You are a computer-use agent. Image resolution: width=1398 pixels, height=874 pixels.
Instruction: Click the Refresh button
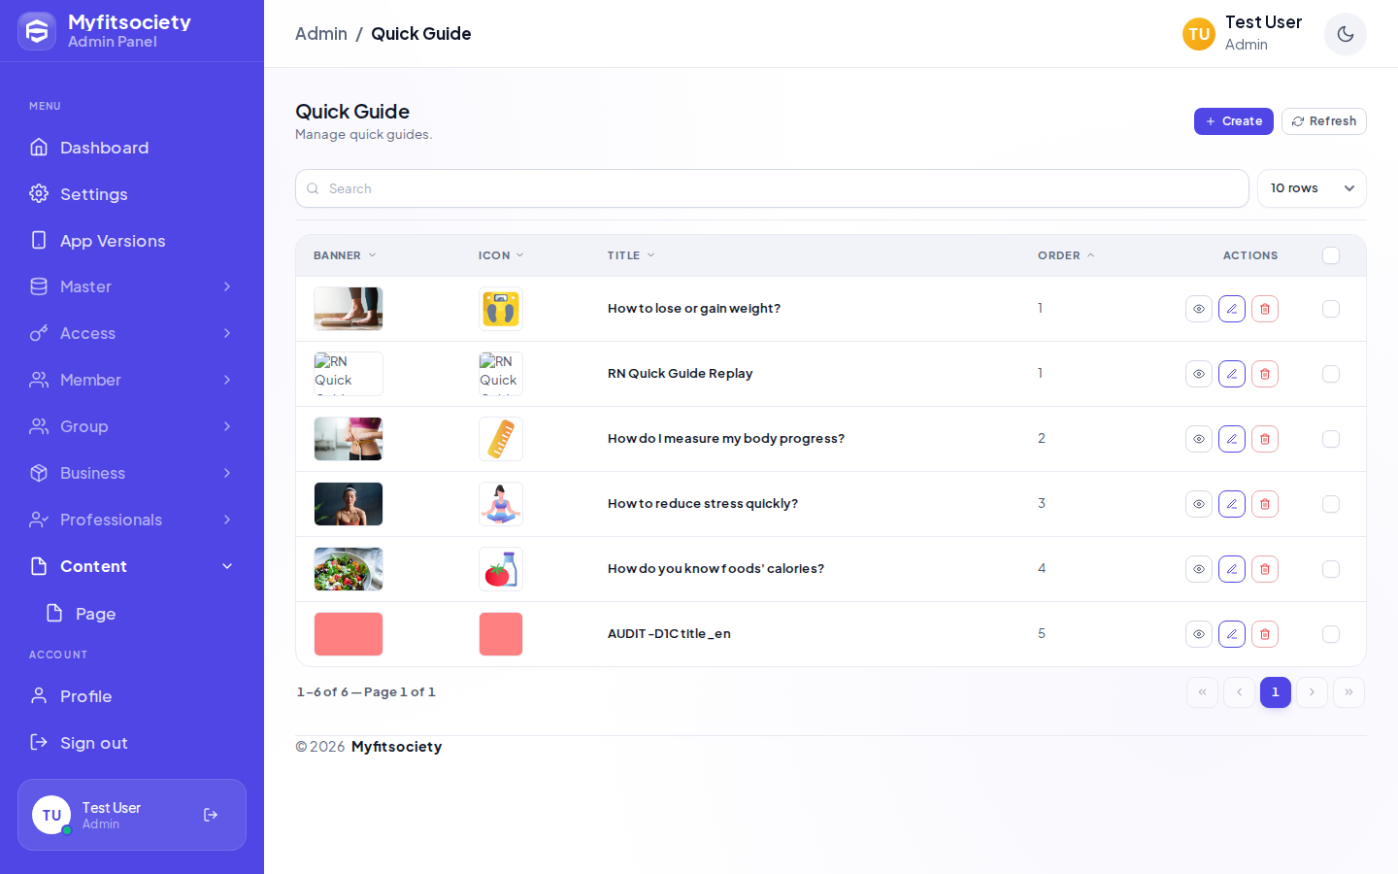click(1324, 121)
